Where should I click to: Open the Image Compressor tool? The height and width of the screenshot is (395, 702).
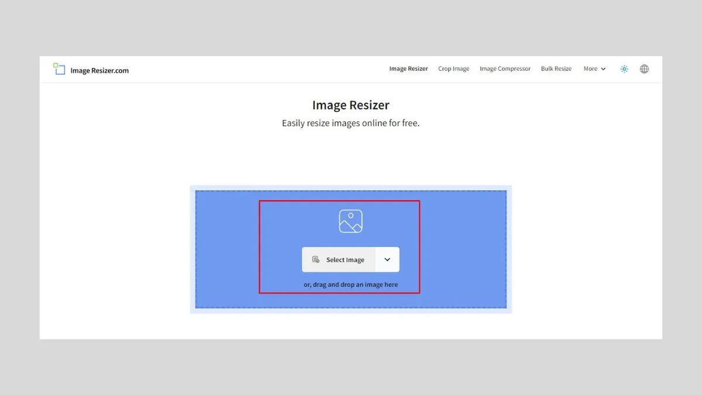point(505,68)
